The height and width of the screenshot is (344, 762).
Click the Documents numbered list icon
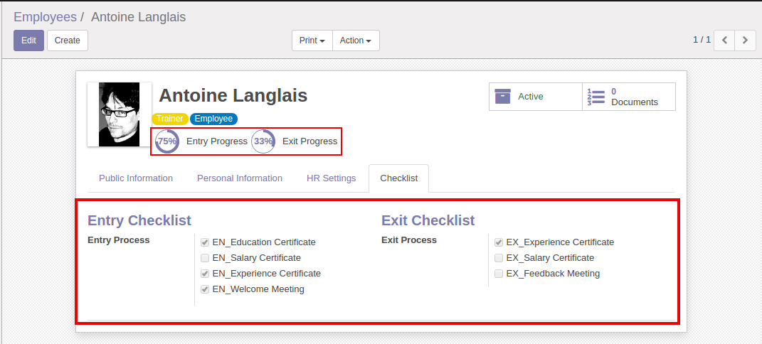(596, 97)
